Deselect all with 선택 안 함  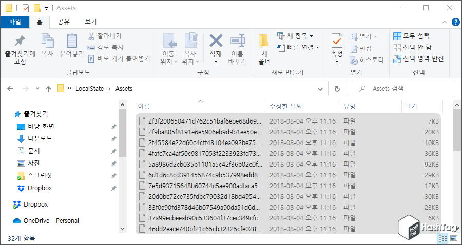413,47
